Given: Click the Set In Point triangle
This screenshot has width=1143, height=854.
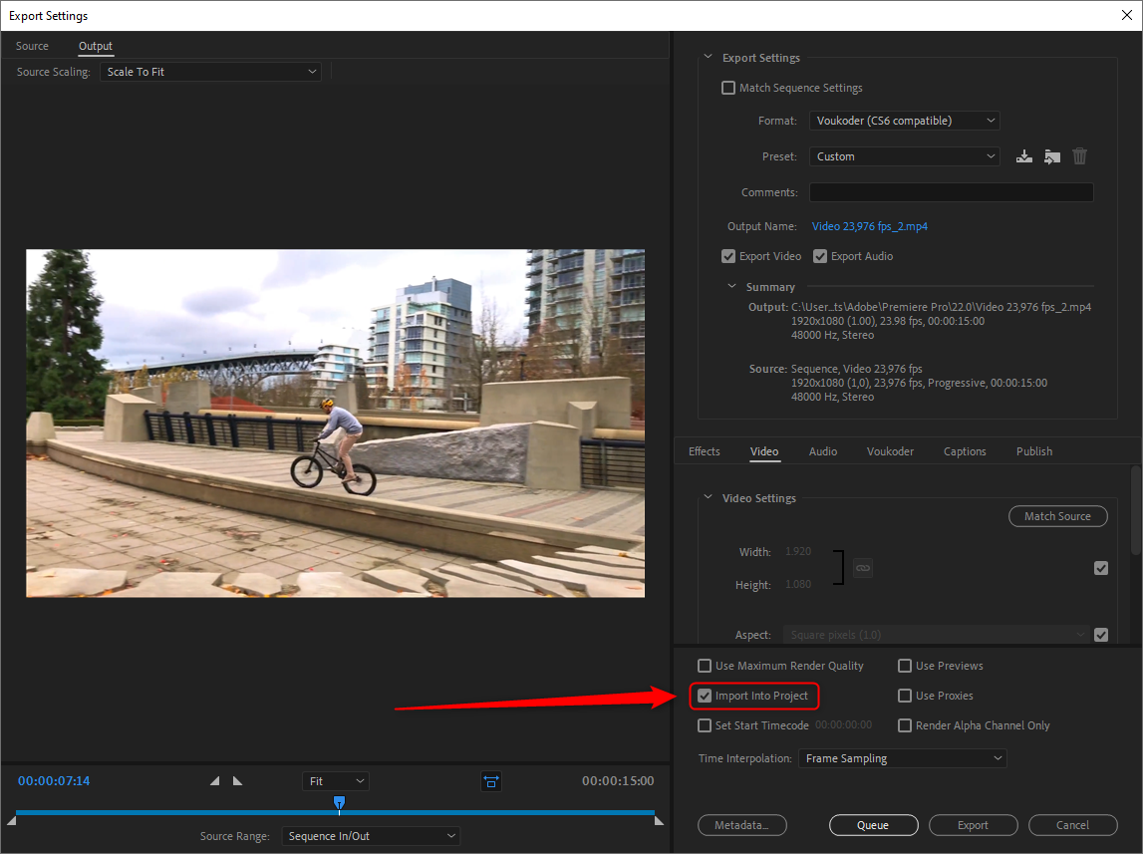Looking at the screenshot, I should point(214,781).
